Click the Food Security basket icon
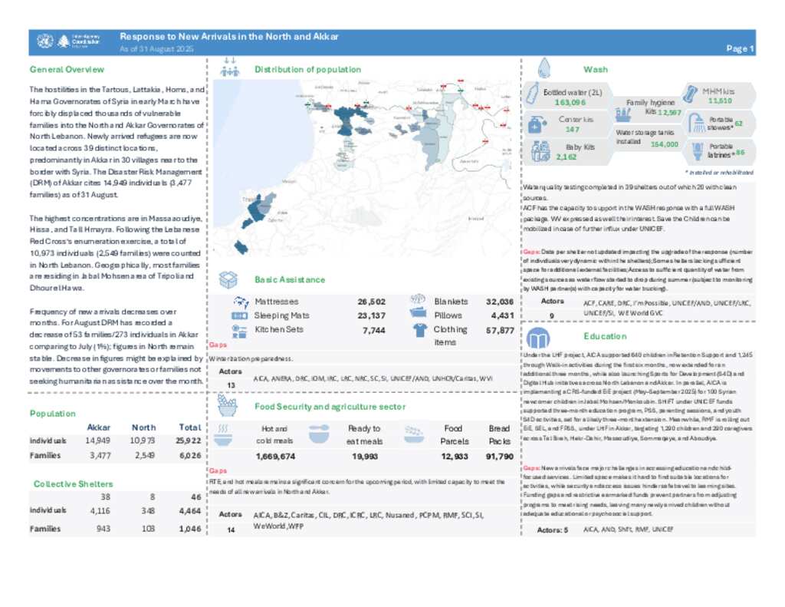 pos(228,404)
